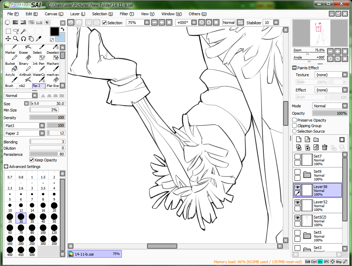This screenshot has height=266, width=352.
Task: Pick the Lasso selection tool
Action: point(16,31)
